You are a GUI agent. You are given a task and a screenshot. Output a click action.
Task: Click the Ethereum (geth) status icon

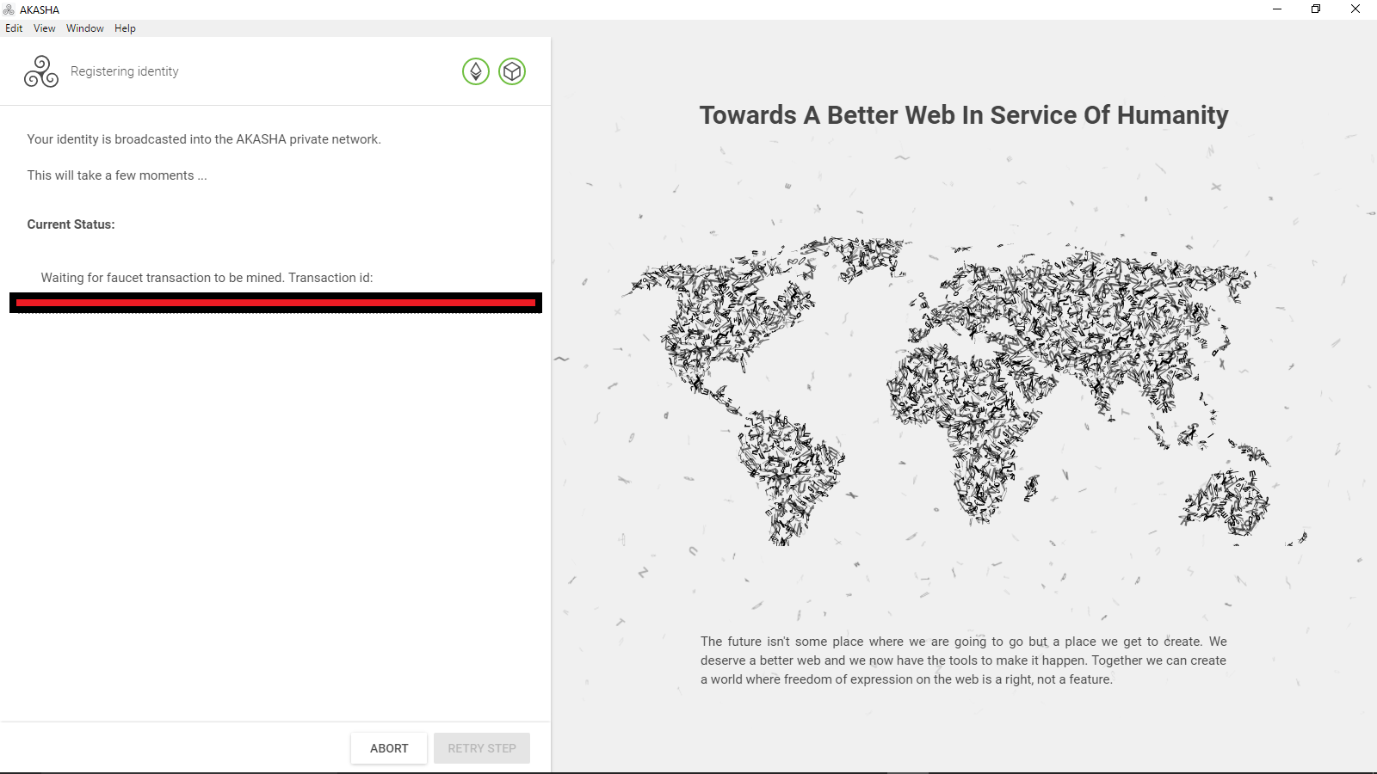[x=476, y=71]
